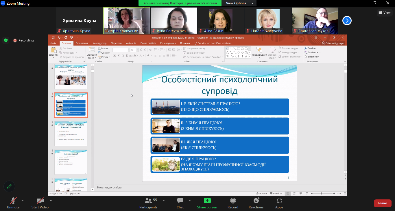The height and width of the screenshot is (211, 395).
Task: Adjust the PowerPoint zoom slider
Action: click(321, 193)
